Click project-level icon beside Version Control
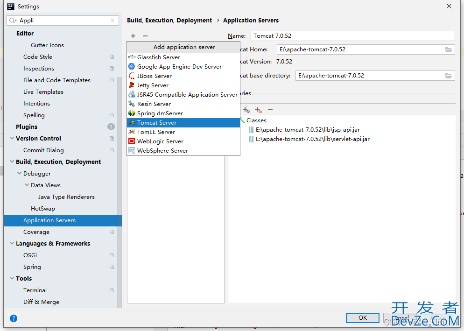Viewport: 464px width, 331px height. (112, 139)
